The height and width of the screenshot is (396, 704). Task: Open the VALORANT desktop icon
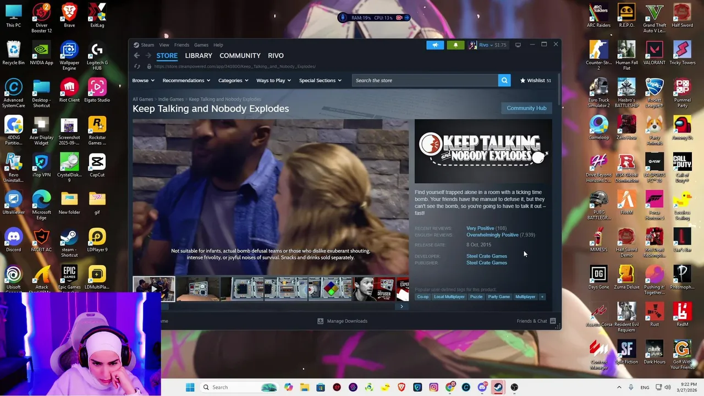(x=654, y=52)
